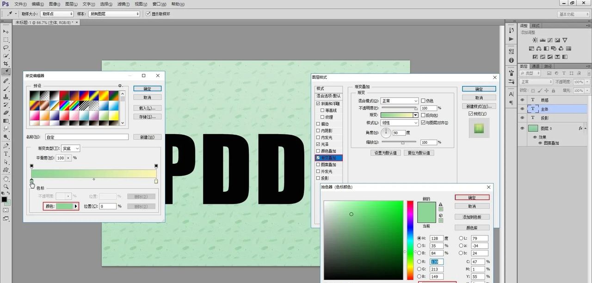Hide the 质感 text layer
Viewport: 592px width, 283px height.
tap(522, 100)
